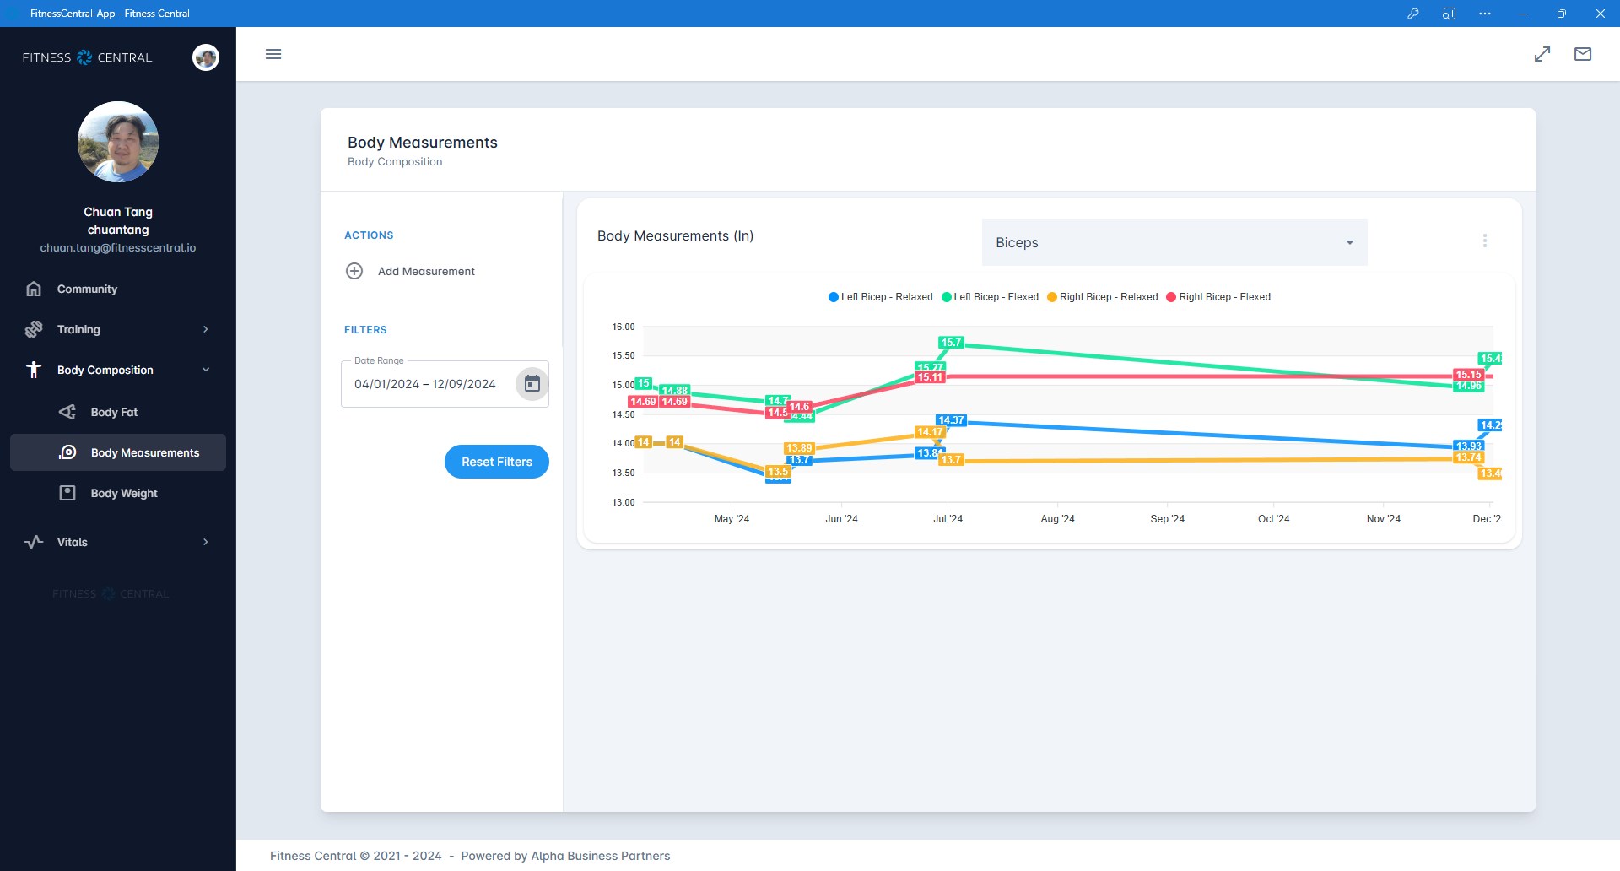The width and height of the screenshot is (1620, 871).
Task: Toggle Left Bicep - Relaxed legend series
Action: tap(881, 297)
